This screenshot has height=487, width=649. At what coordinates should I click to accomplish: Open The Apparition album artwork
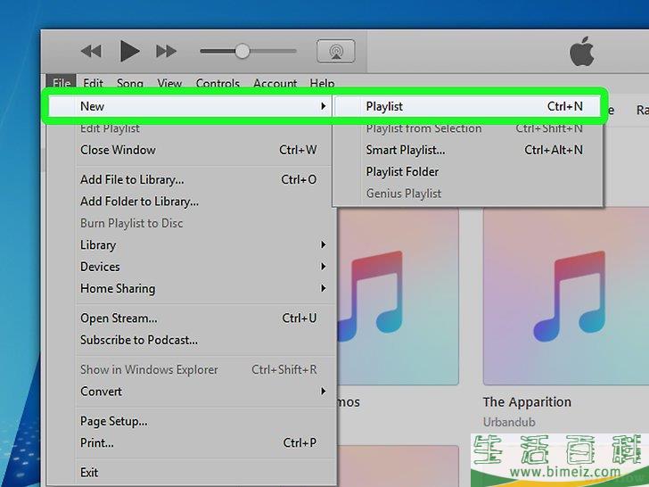click(566, 296)
